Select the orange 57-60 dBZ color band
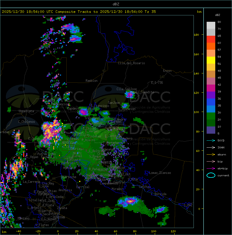This screenshot has width=232, height=235. click(x=211, y=46)
